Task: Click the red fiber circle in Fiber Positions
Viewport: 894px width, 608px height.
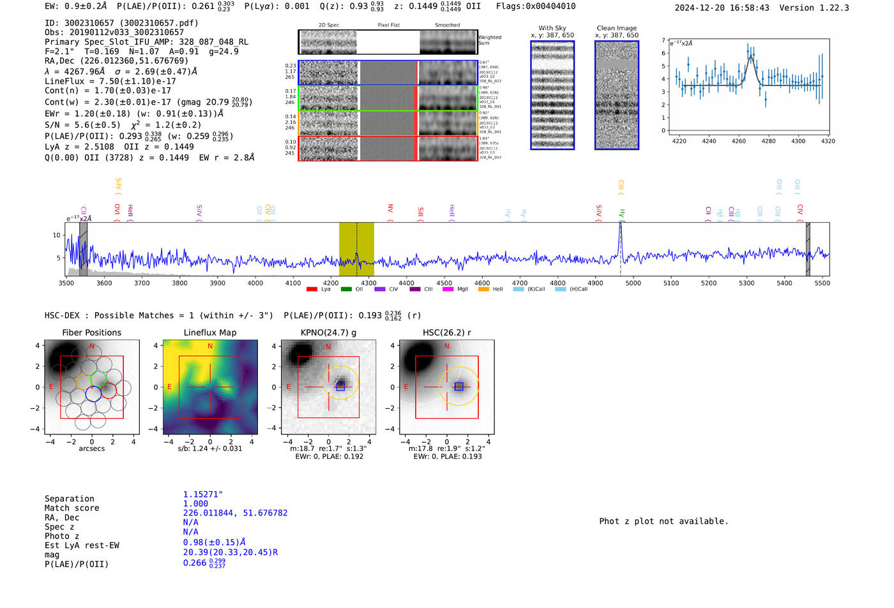Action: (x=109, y=390)
